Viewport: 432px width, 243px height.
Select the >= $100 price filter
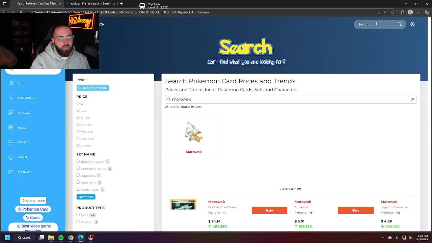point(78,146)
